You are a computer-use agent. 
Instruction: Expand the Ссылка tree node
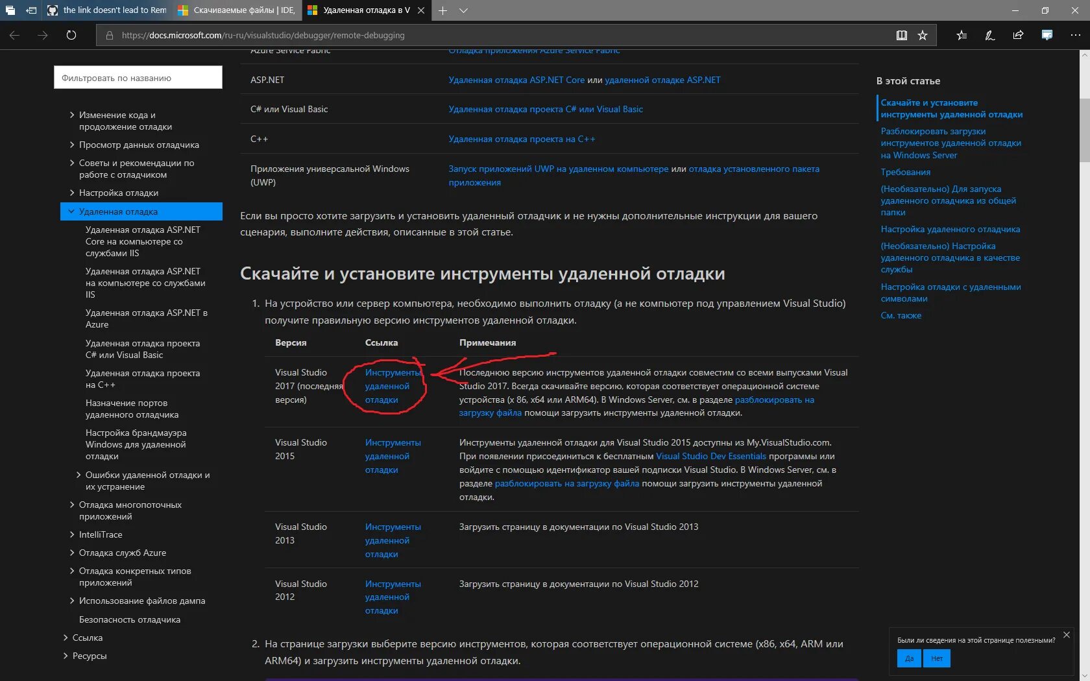click(66, 638)
